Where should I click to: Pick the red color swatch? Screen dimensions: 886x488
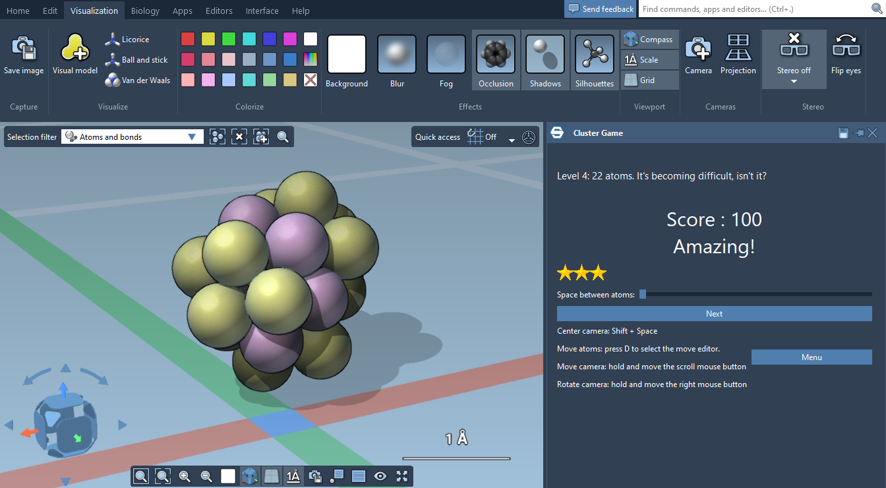click(x=188, y=39)
